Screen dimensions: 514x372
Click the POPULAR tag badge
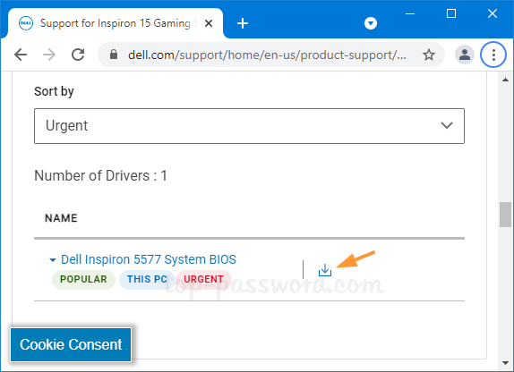click(83, 279)
